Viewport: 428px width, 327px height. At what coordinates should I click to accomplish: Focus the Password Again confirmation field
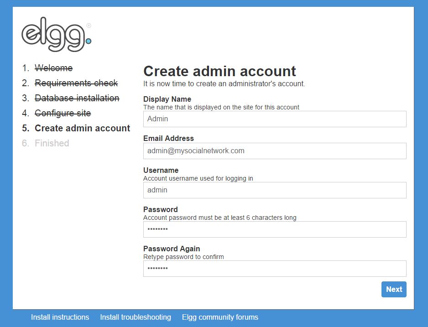tap(274, 269)
